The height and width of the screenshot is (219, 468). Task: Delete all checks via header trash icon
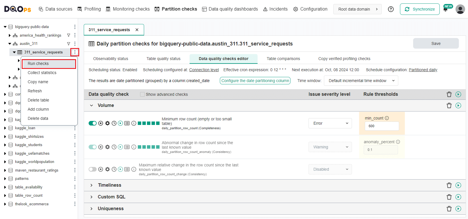click(449, 94)
